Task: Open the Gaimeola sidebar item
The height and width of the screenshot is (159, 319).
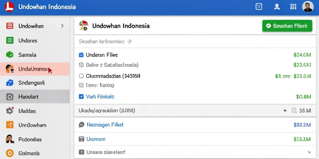Action: (x=35, y=153)
